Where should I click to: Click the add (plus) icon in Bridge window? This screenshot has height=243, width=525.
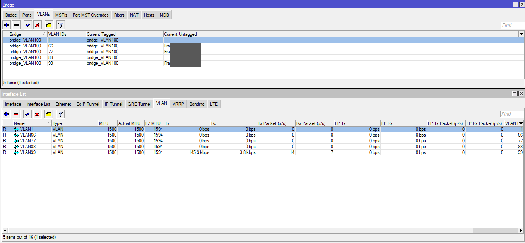(x=7, y=25)
